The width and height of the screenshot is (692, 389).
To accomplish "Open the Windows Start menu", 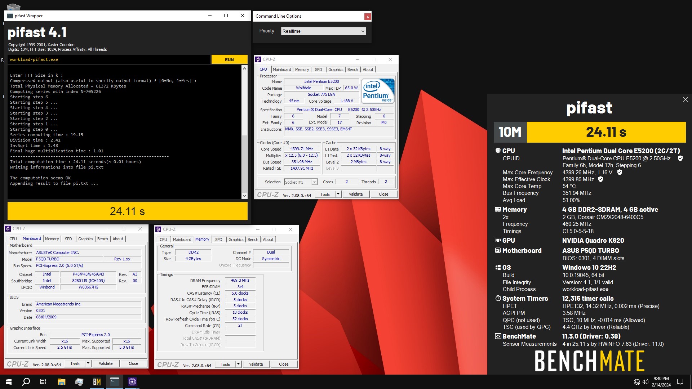I will tap(9, 382).
